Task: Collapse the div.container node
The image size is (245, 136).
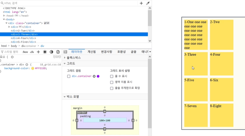Action: (x=6, y=23)
